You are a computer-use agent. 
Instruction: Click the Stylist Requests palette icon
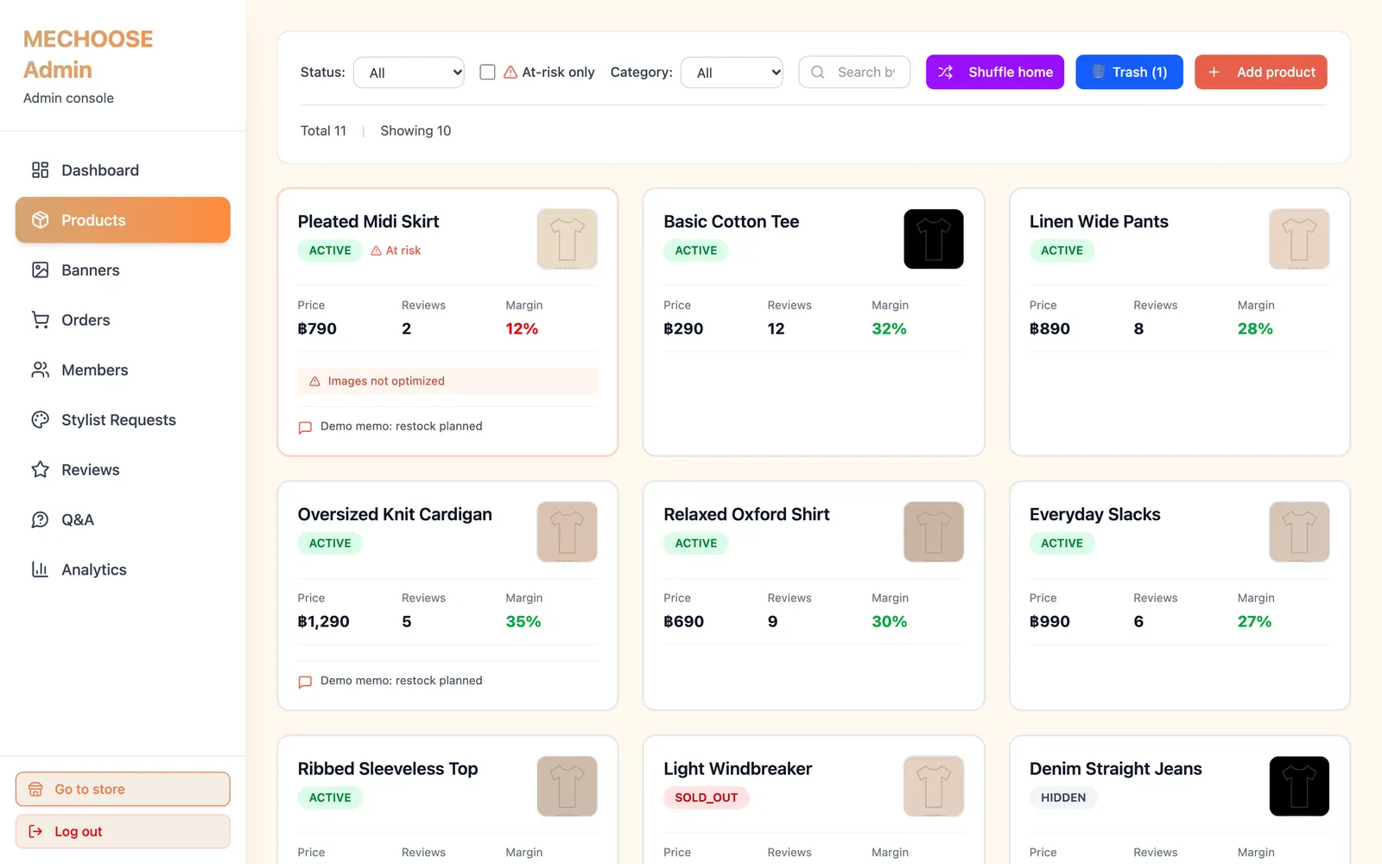pyautogui.click(x=40, y=420)
